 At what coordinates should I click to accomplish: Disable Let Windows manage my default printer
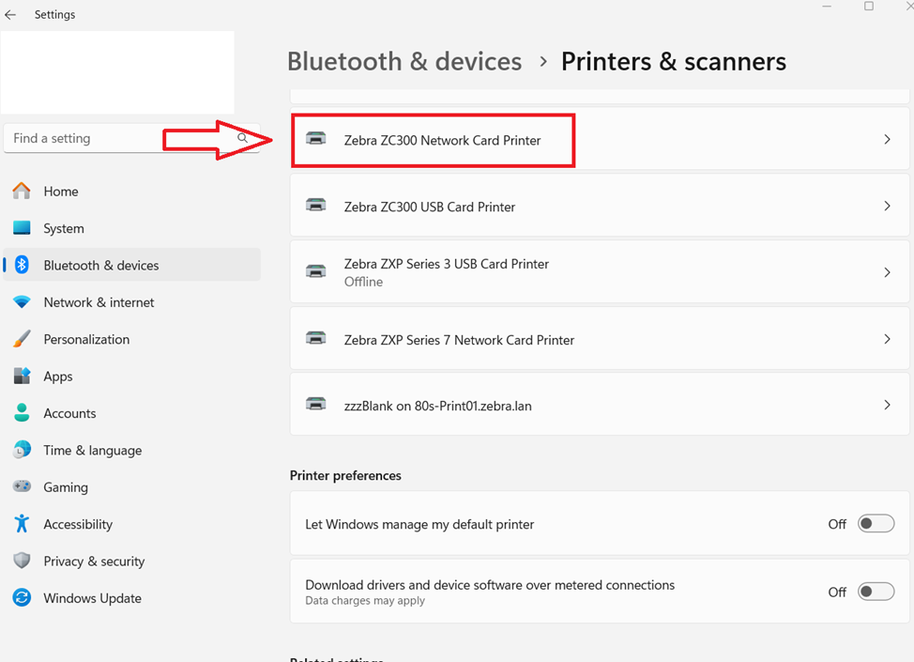tap(876, 523)
